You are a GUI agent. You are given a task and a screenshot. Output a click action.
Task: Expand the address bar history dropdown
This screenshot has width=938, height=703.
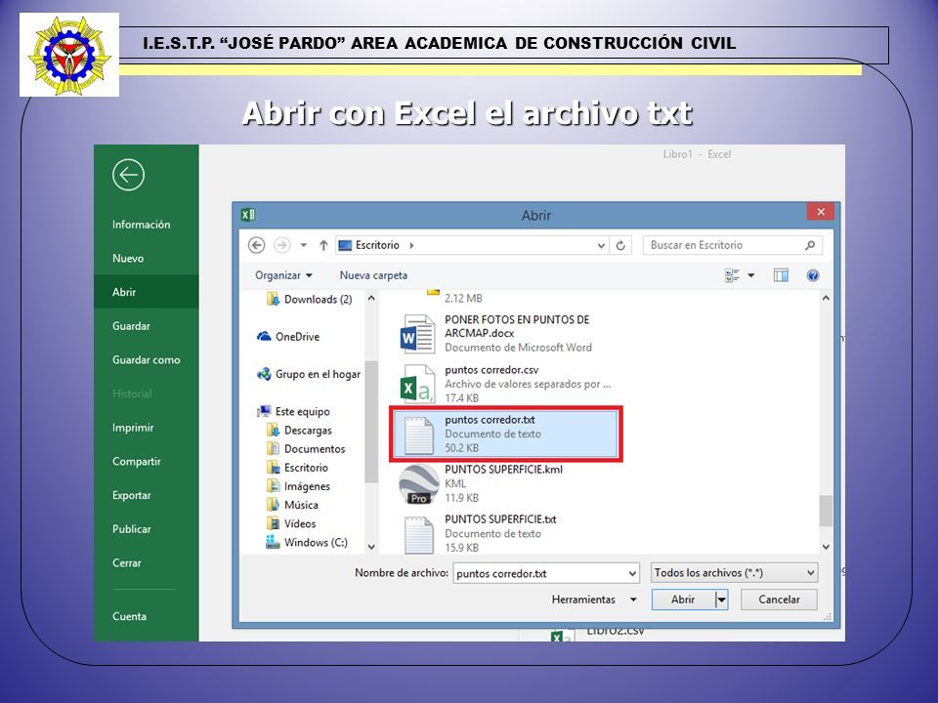[601, 246]
